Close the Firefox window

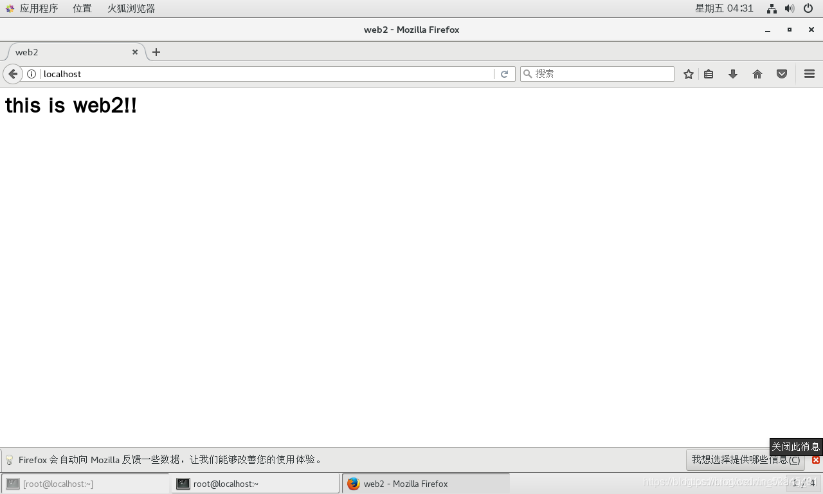coord(811,30)
